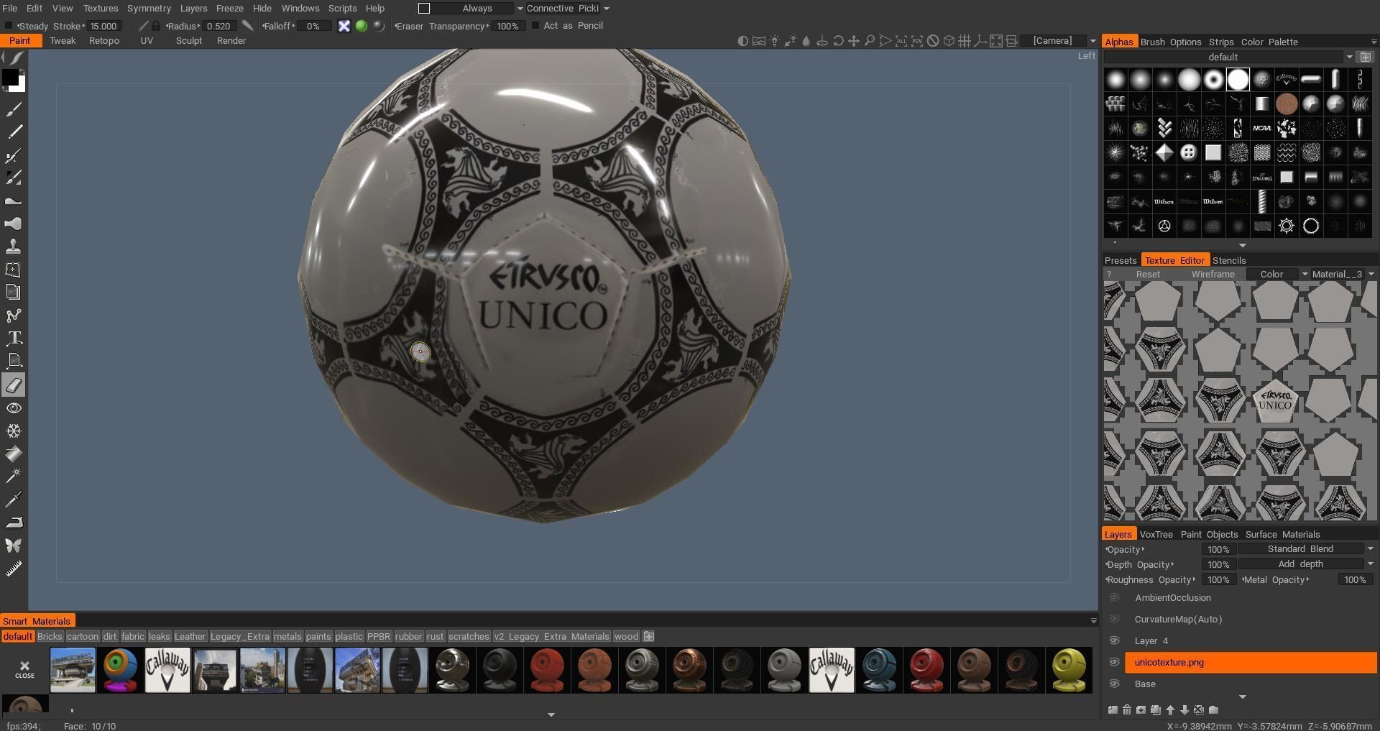Hide Layer 4 with its eye icon
This screenshot has width=1380, height=731.
pos(1114,641)
